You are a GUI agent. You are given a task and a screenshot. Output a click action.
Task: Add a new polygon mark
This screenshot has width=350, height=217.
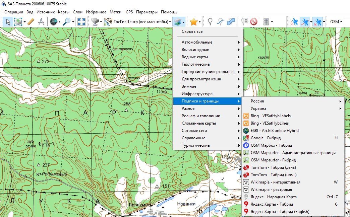(x=231, y=22)
